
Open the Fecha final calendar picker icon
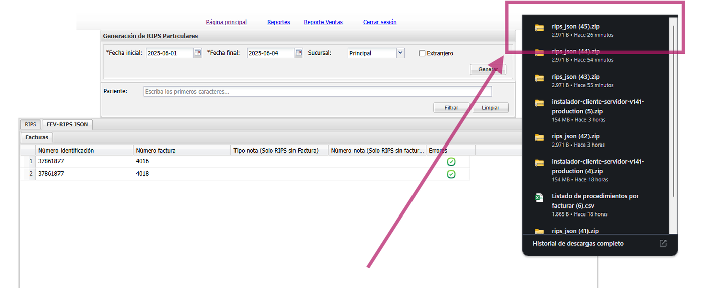pos(299,53)
